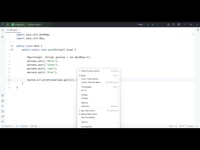This screenshot has height=150, width=200.
Task: Change LF line separator setting
Action: click(176, 126)
